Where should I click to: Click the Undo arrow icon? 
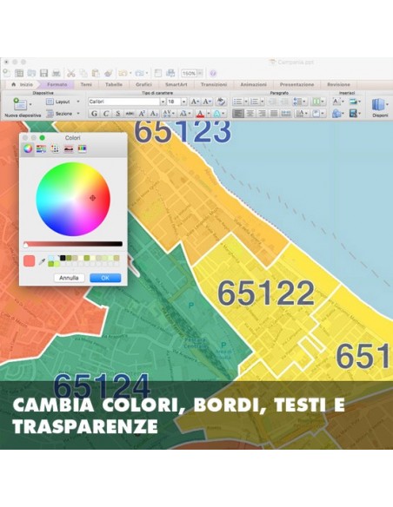point(123,74)
